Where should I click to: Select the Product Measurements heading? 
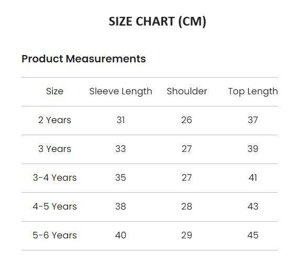[84, 59]
